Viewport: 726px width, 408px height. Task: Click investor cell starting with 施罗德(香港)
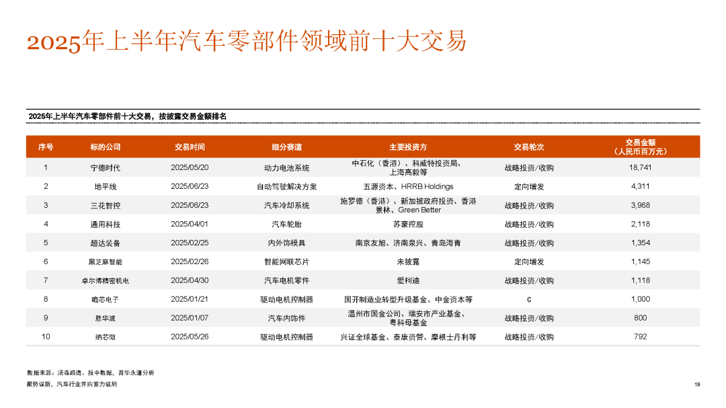click(x=408, y=205)
